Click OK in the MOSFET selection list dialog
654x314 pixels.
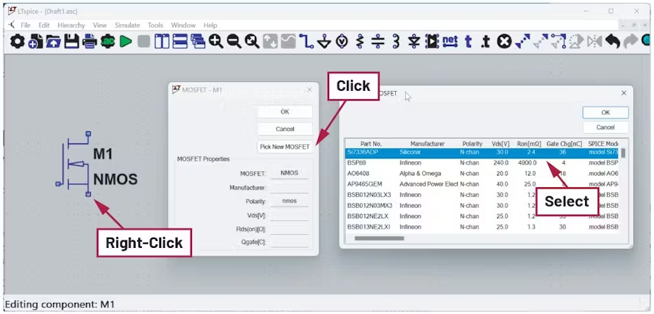point(605,112)
